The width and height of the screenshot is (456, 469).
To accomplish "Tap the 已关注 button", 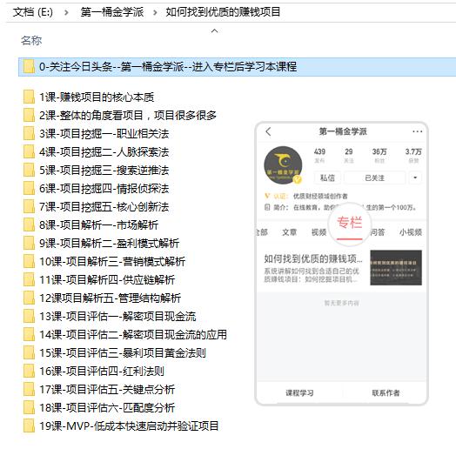I will tap(374, 178).
